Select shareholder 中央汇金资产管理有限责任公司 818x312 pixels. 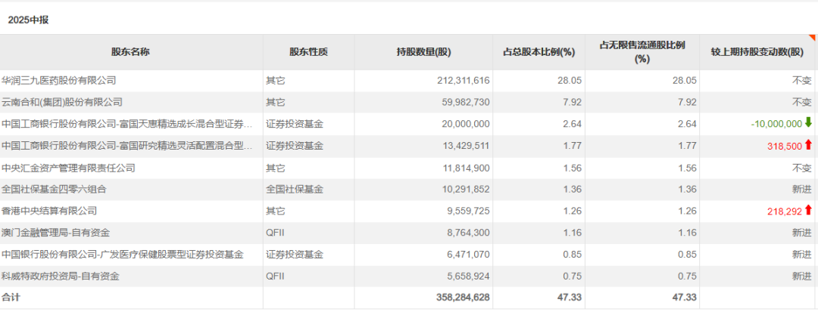point(68,168)
